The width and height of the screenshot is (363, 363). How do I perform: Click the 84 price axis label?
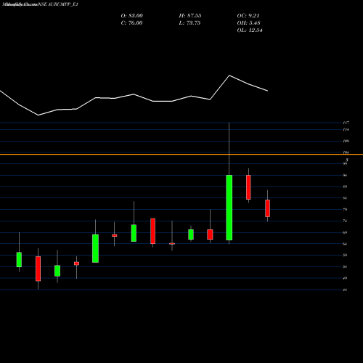coord(345,198)
